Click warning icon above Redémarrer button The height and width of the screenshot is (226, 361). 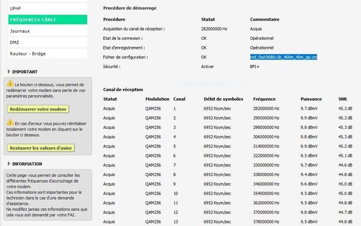tap(10, 83)
